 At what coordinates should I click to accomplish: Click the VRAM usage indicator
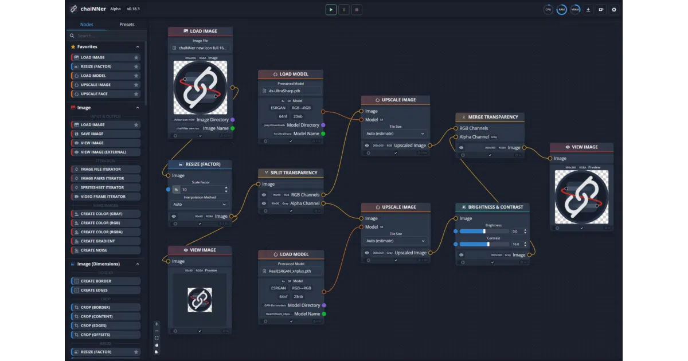pyautogui.click(x=575, y=9)
